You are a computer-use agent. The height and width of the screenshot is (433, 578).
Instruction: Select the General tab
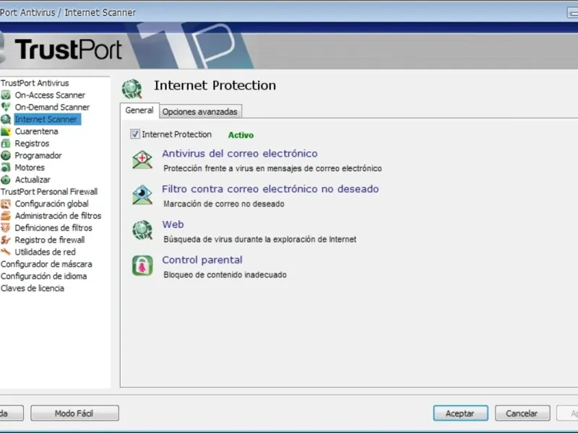pyautogui.click(x=139, y=110)
